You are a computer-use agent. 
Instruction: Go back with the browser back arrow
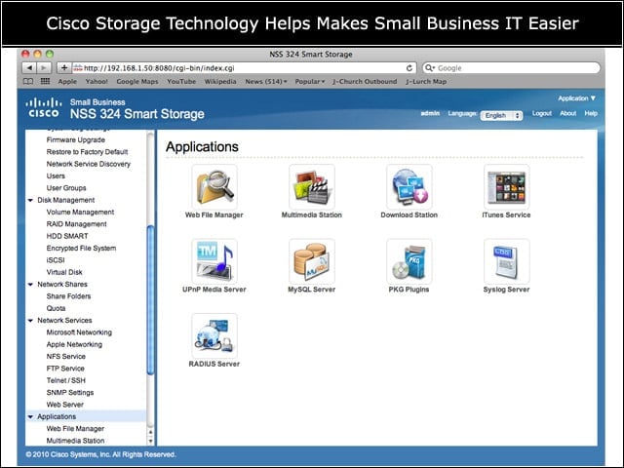click(29, 68)
